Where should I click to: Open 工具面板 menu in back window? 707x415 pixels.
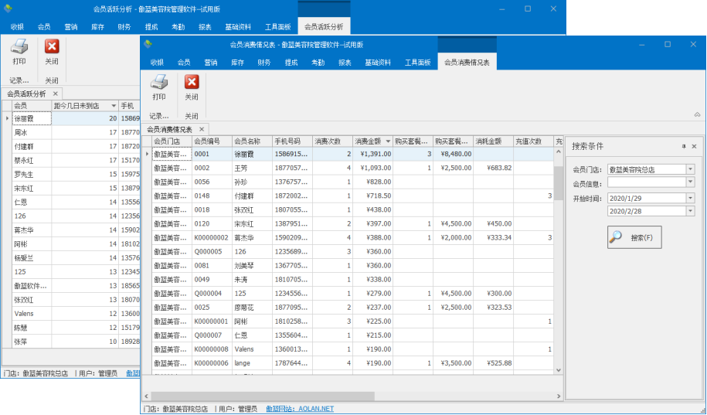point(277,26)
